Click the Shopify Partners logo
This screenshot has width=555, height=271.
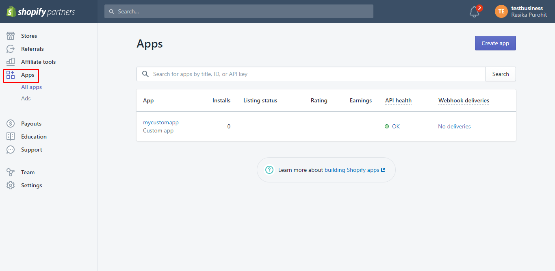[x=41, y=11]
